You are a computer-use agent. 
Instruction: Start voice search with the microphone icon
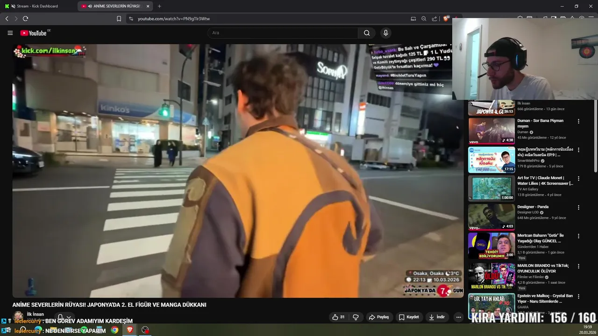385,33
